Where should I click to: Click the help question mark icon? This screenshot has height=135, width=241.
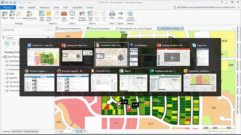(x=222, y=2)
